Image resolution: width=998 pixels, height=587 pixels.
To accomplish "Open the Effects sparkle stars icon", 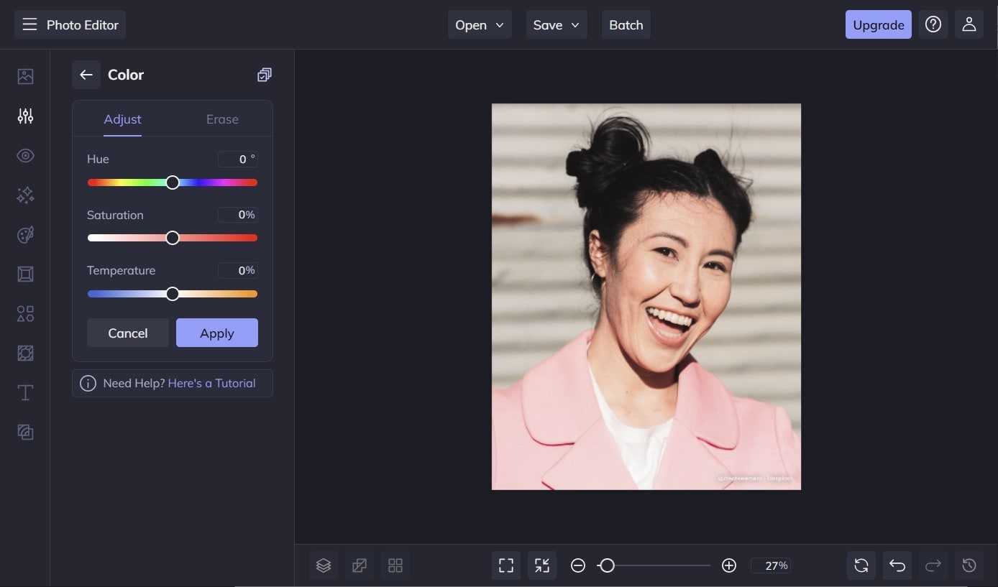I will click(x=25, y=195).
